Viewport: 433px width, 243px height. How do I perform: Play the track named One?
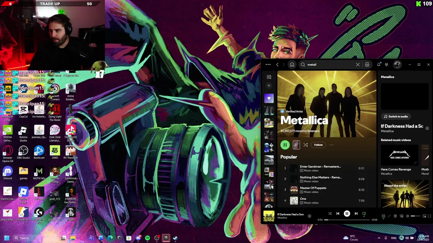point(327,200)
